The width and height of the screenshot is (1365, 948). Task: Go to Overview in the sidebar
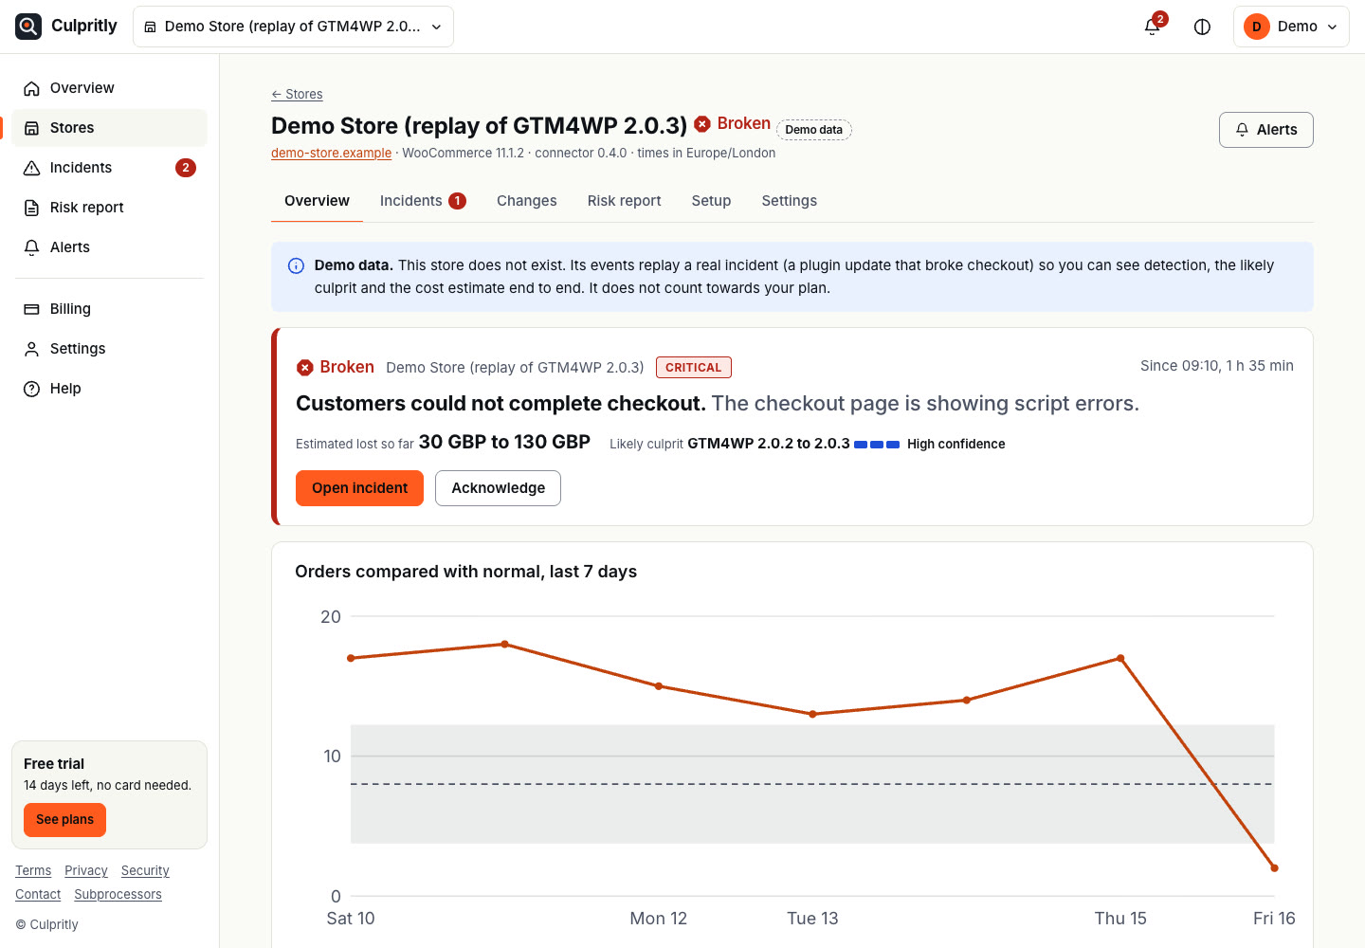(109, 88)
